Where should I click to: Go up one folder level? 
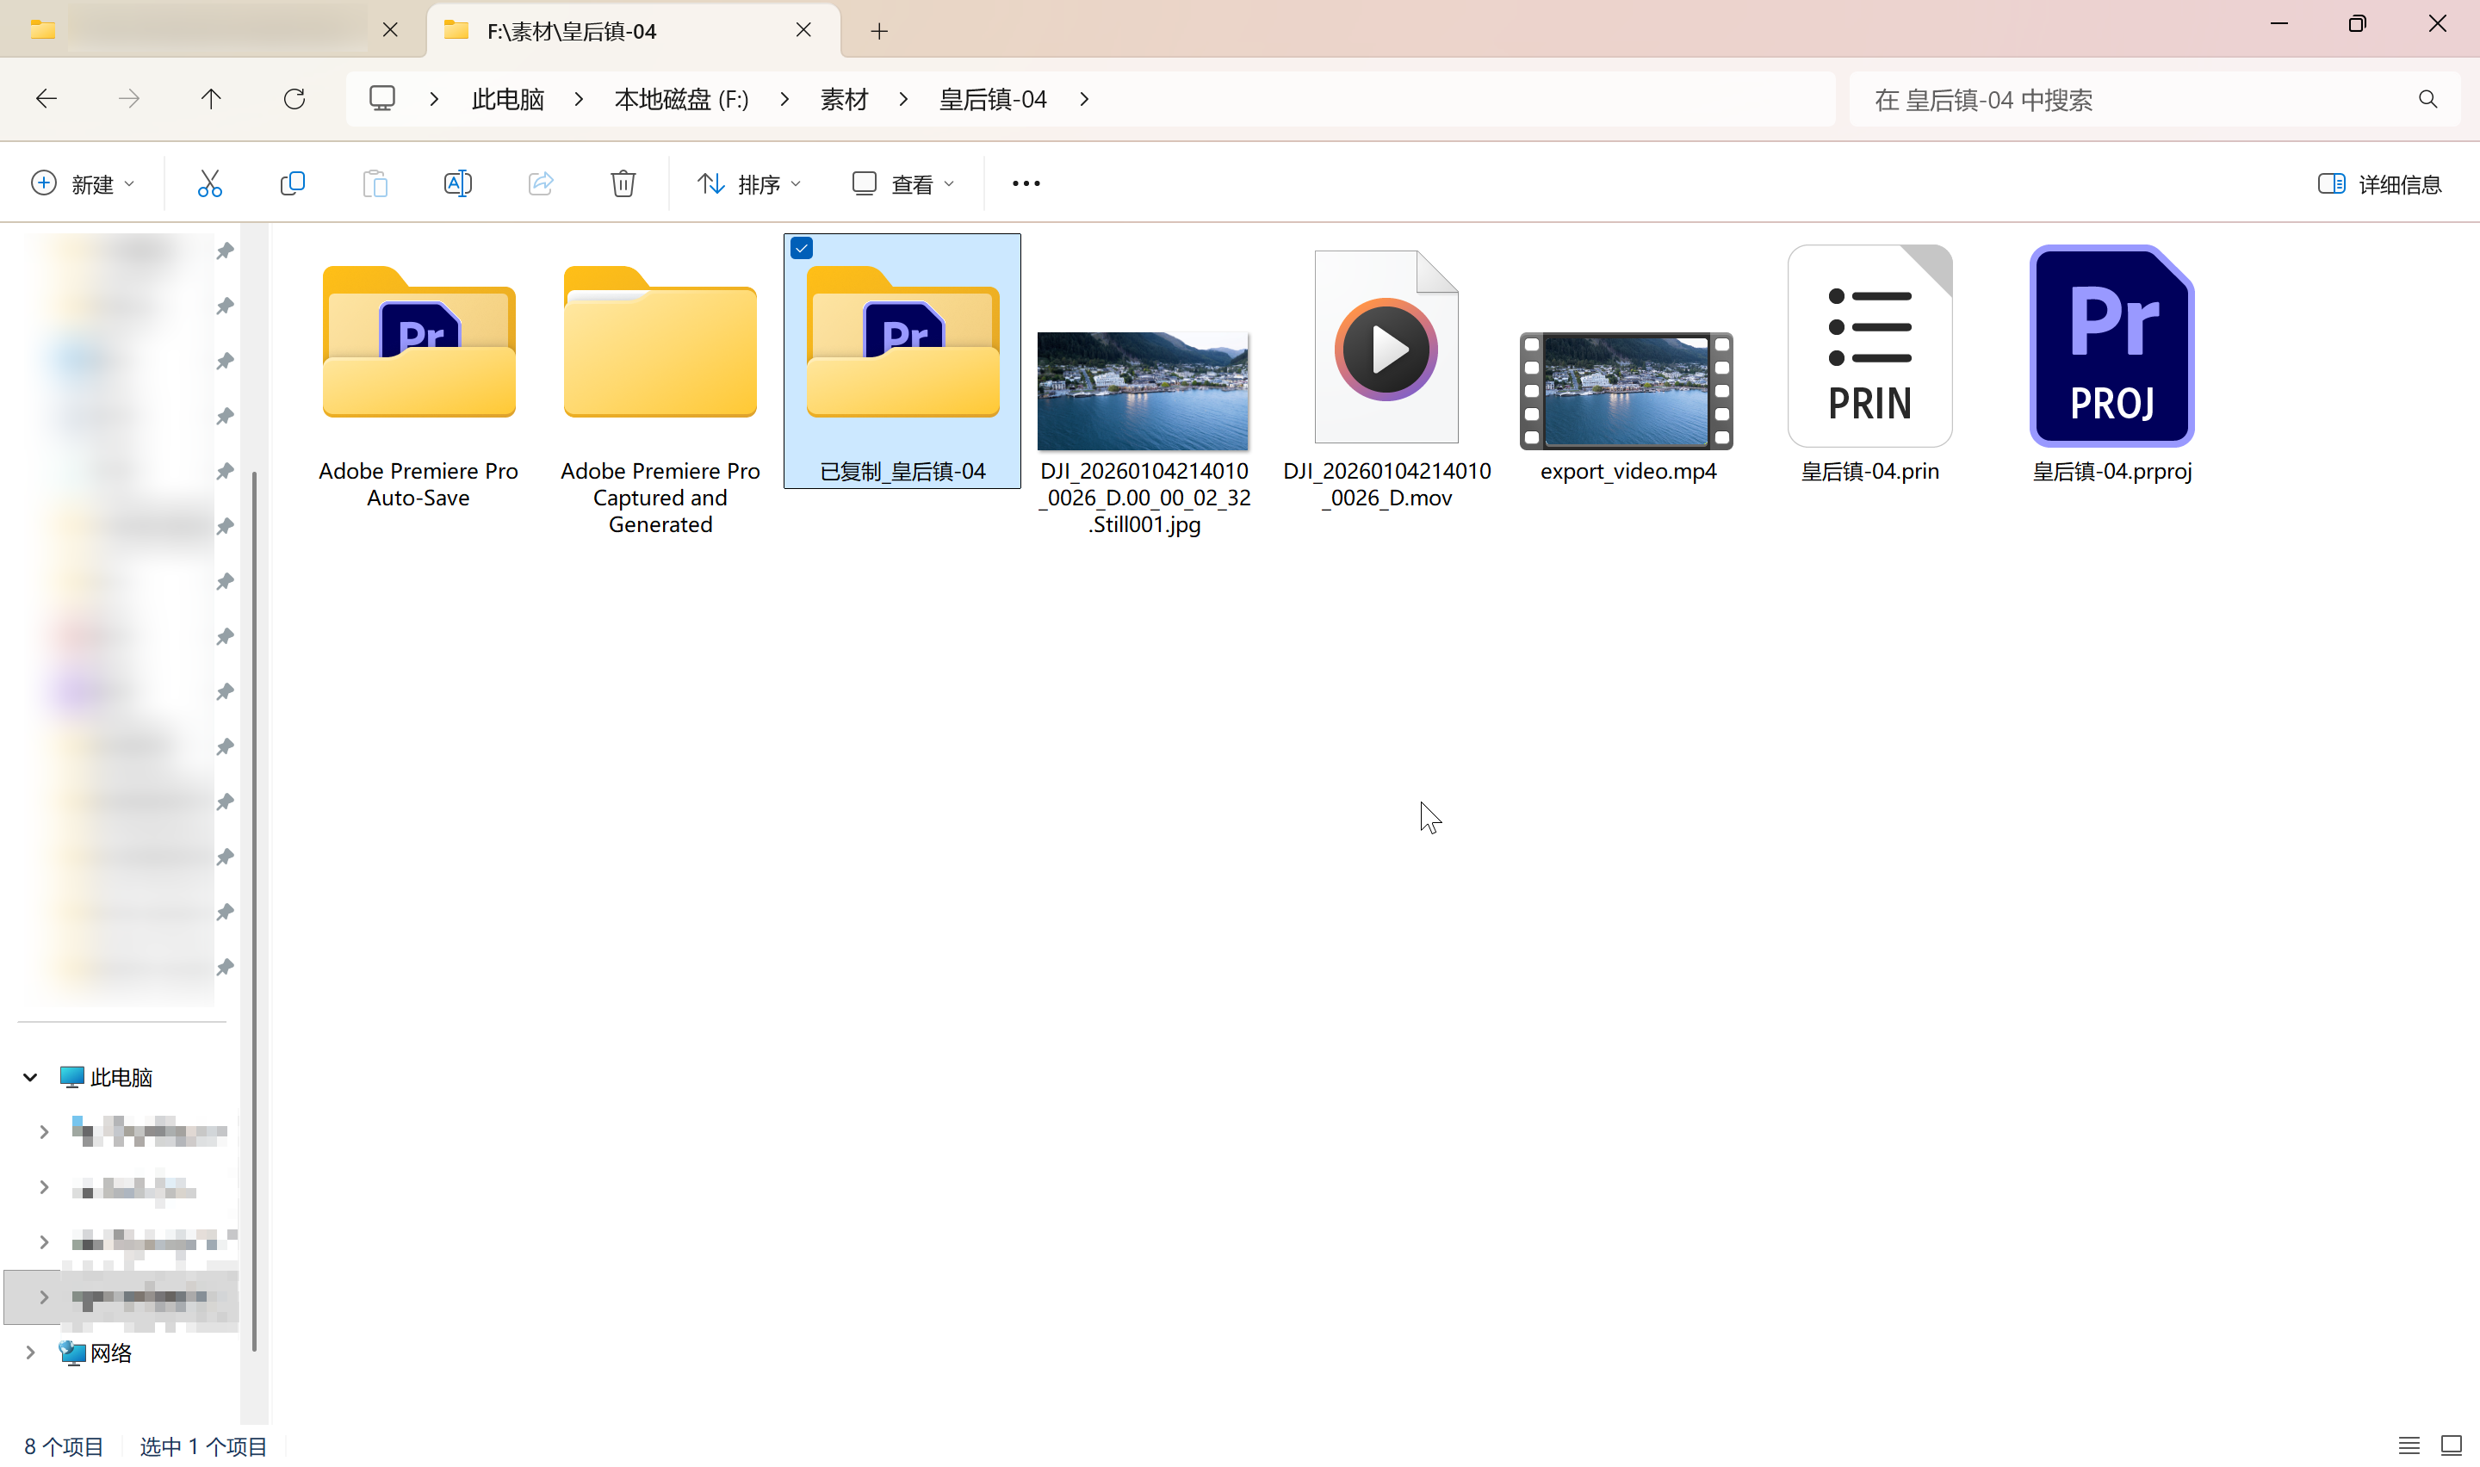210,99
